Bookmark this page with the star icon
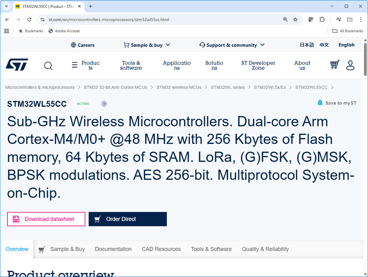 pyautogui.click(x=295, y=20)
